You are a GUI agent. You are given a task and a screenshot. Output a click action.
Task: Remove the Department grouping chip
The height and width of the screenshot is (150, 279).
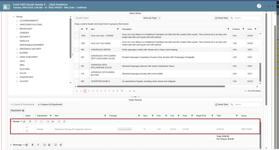(23, 111)
